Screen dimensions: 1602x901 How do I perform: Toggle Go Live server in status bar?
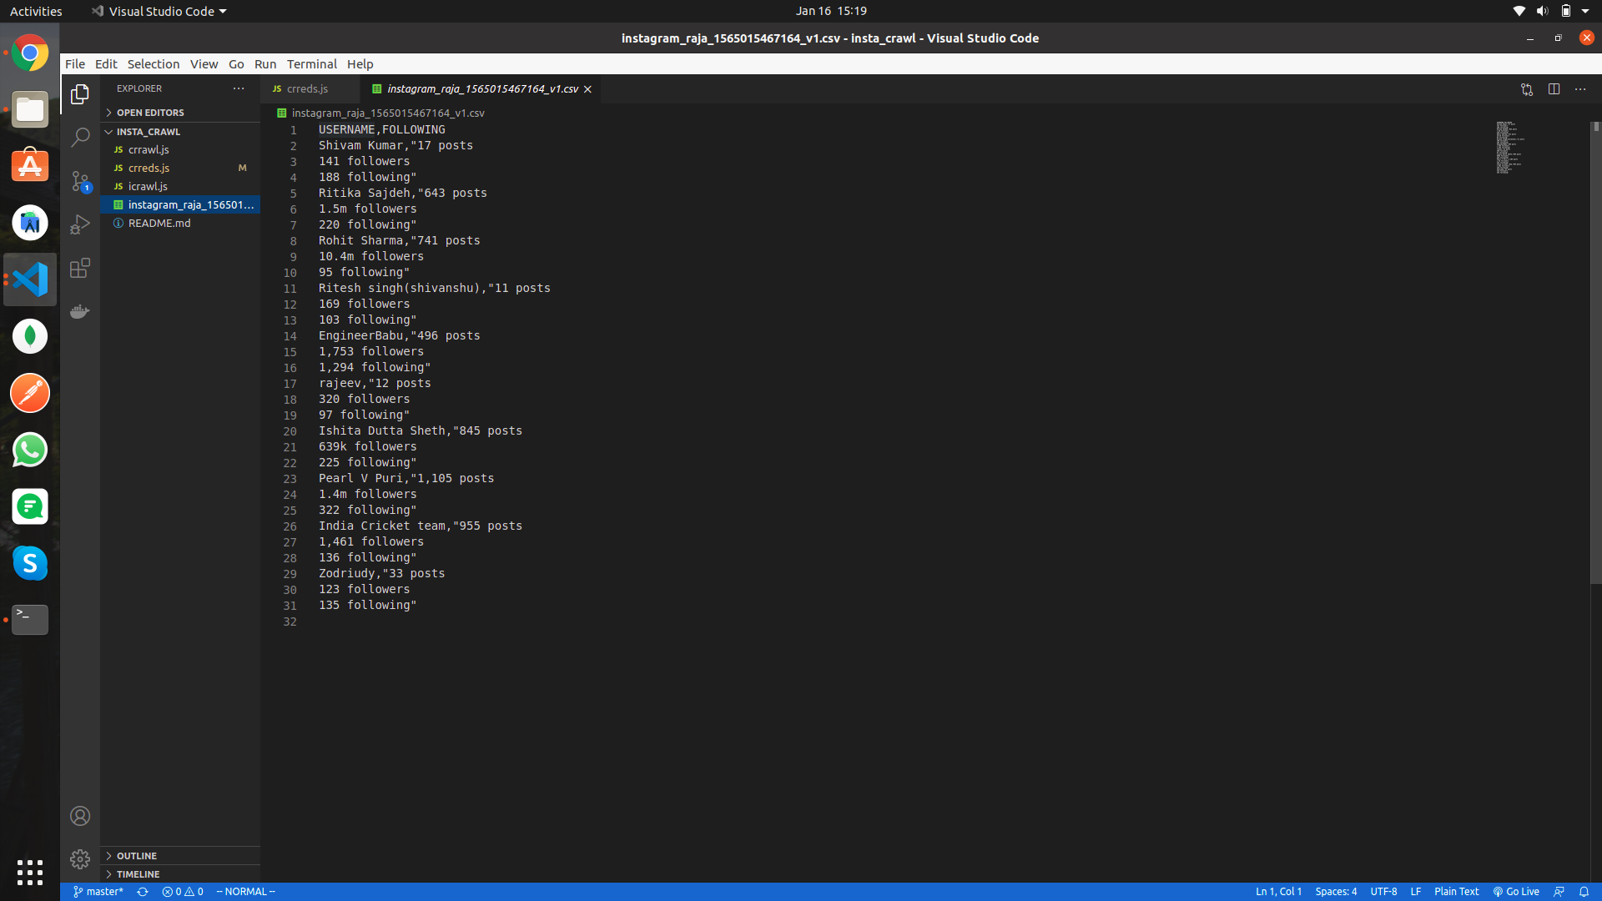1516,892
